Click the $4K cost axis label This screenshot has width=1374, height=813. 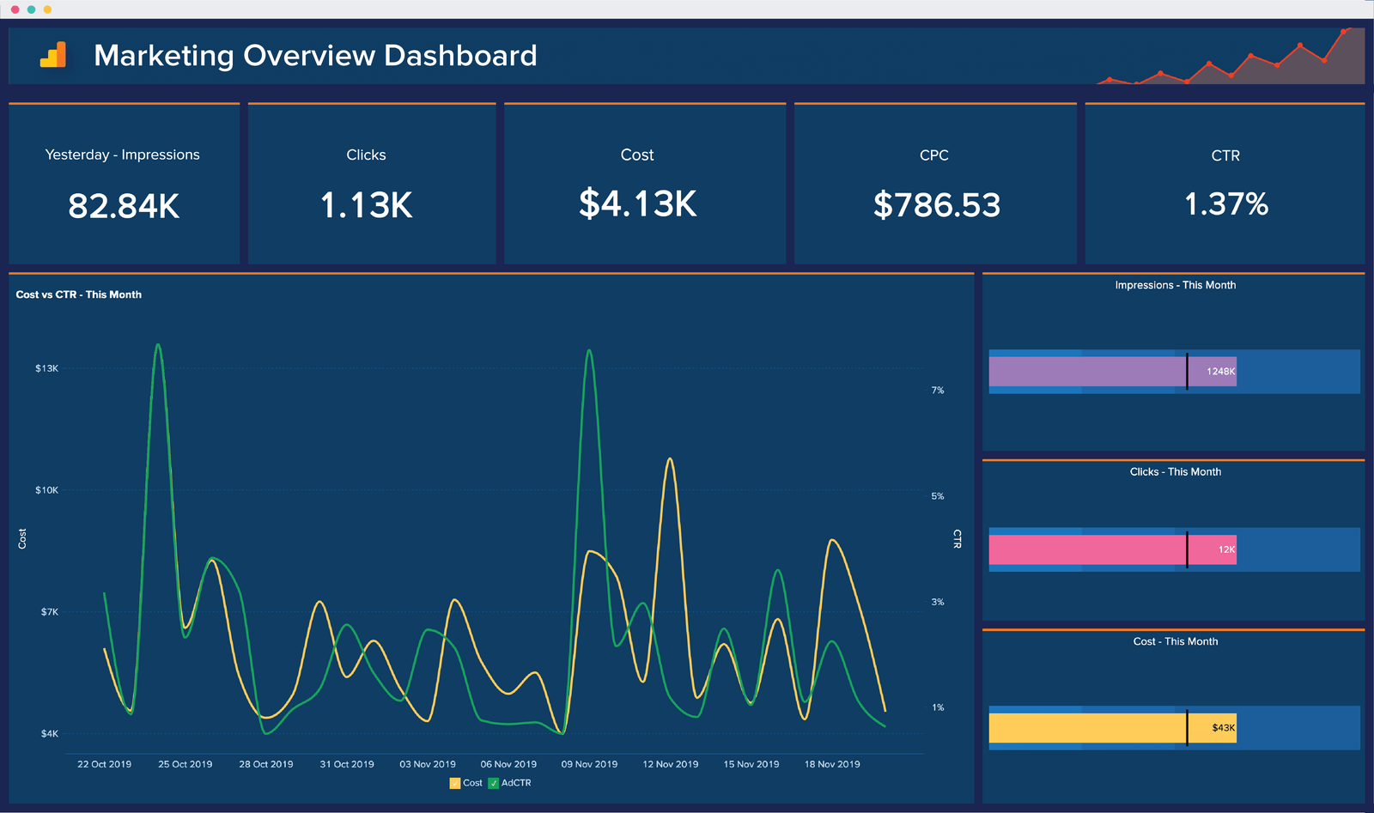50,734
